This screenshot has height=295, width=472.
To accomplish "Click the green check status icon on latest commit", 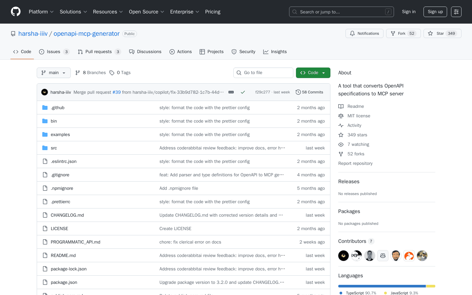I will pyautogui.click(x=243, y=92).
